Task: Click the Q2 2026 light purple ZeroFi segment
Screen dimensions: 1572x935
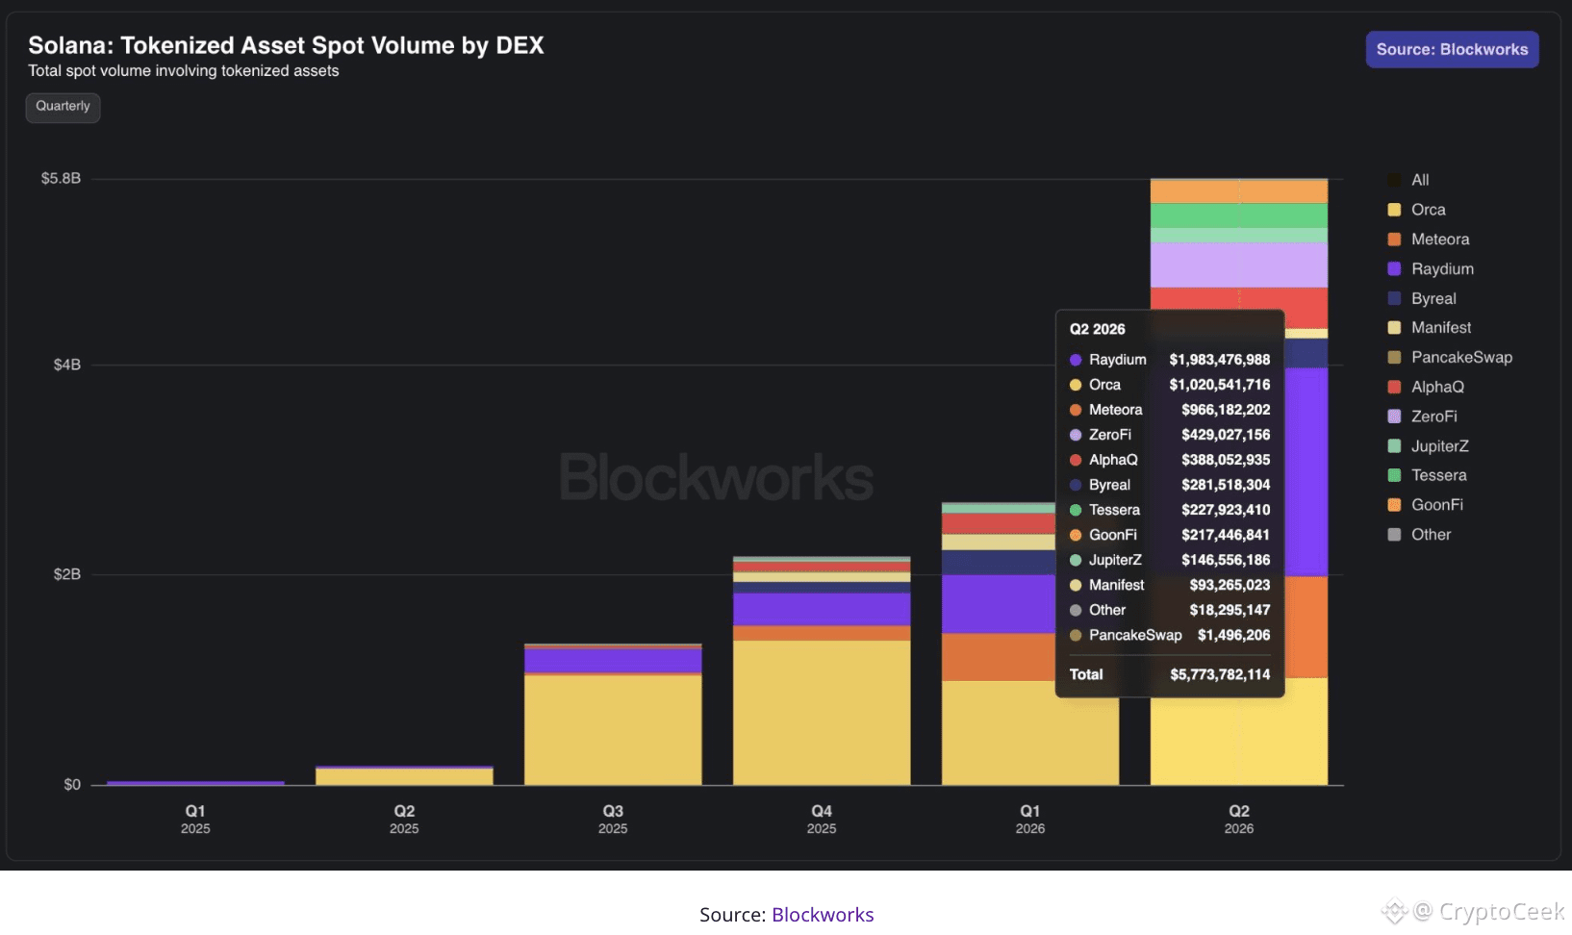Action: click(x=1239, y=265)
